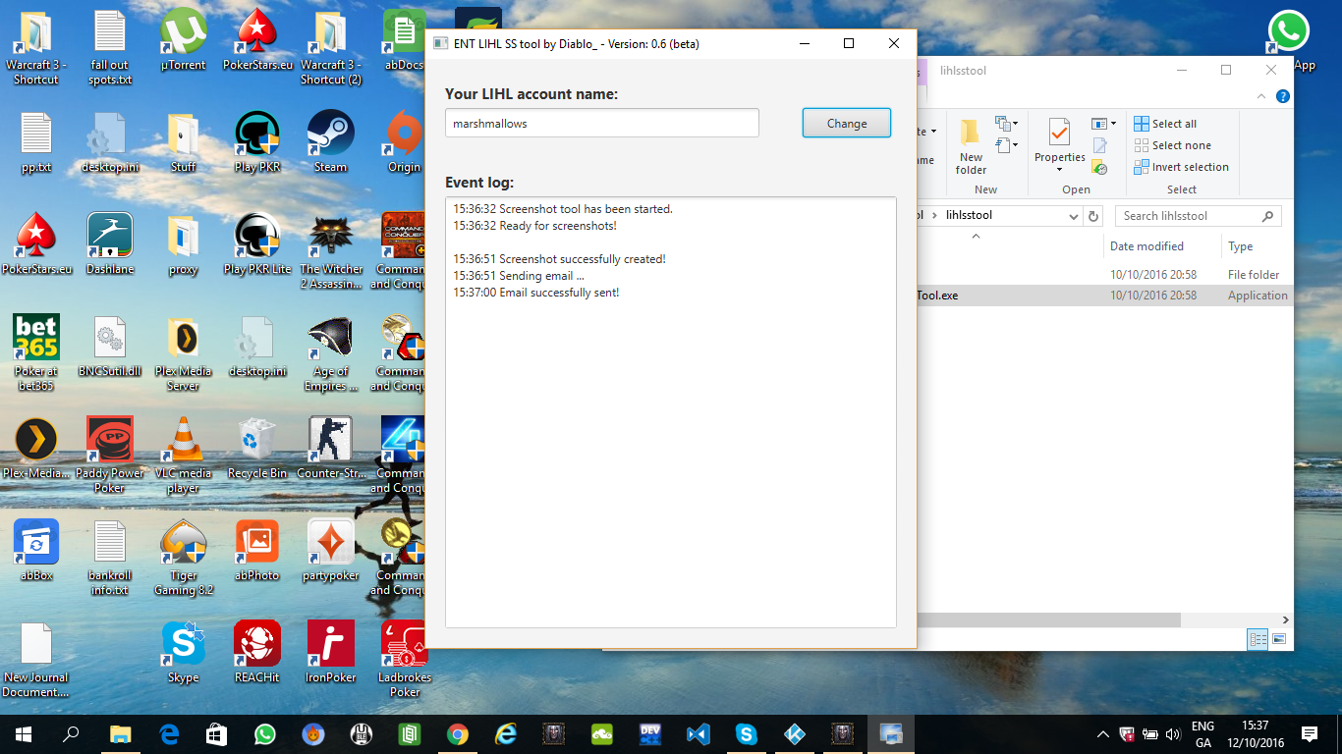Select the Play PKR desktop icon
This screenshot has height=754, width=1342.
tap(257, 141)
